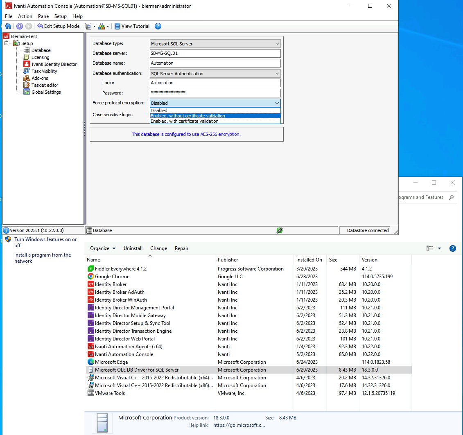Select the Bierman-Test root node
Screen dimensions: 463x435
pyautogui.click(x=24, y=36)
